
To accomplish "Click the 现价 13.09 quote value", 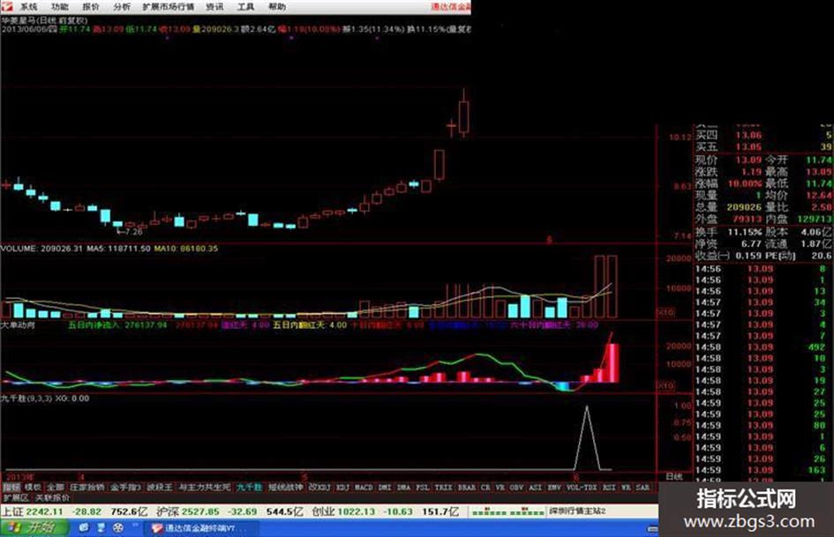I will point(748,160).
